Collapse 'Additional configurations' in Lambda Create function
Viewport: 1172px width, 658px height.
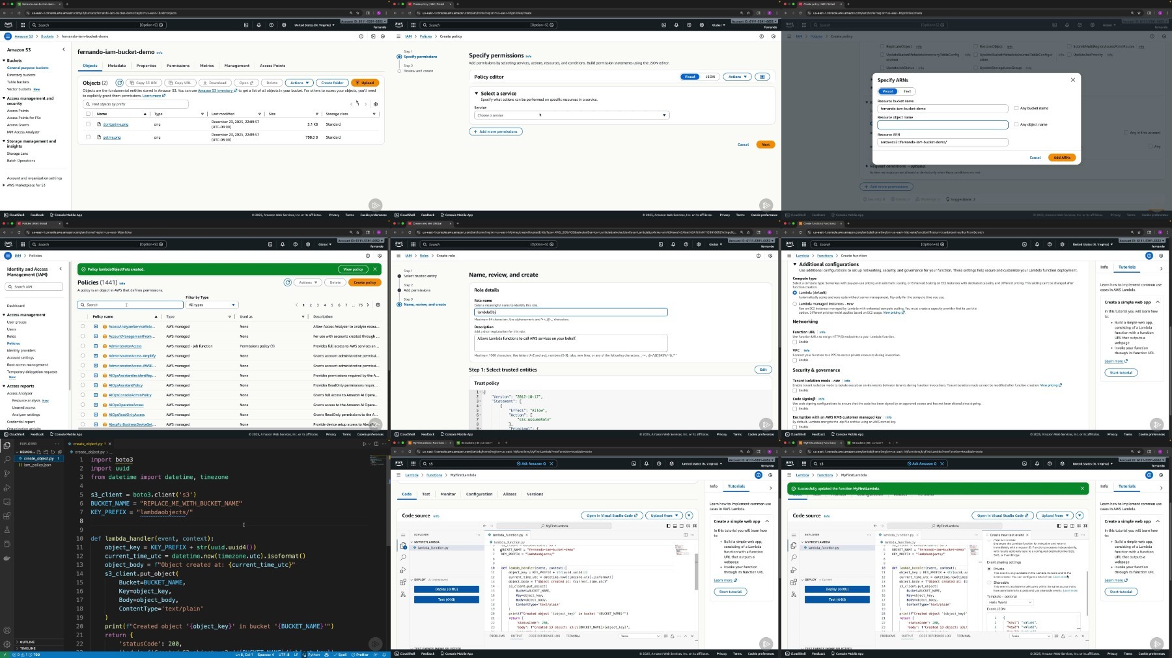[x=795, y=264]
